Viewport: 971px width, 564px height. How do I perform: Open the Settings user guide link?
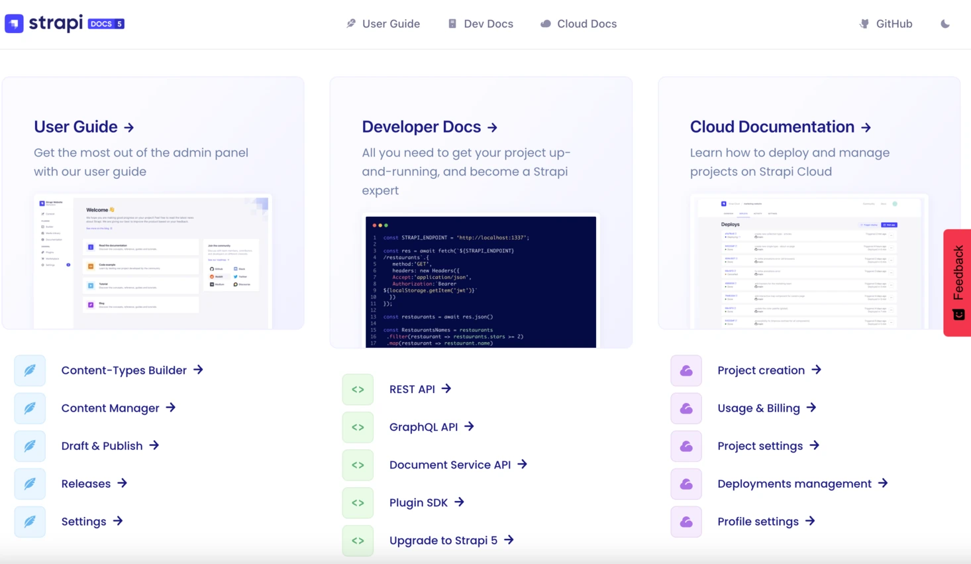92,522
